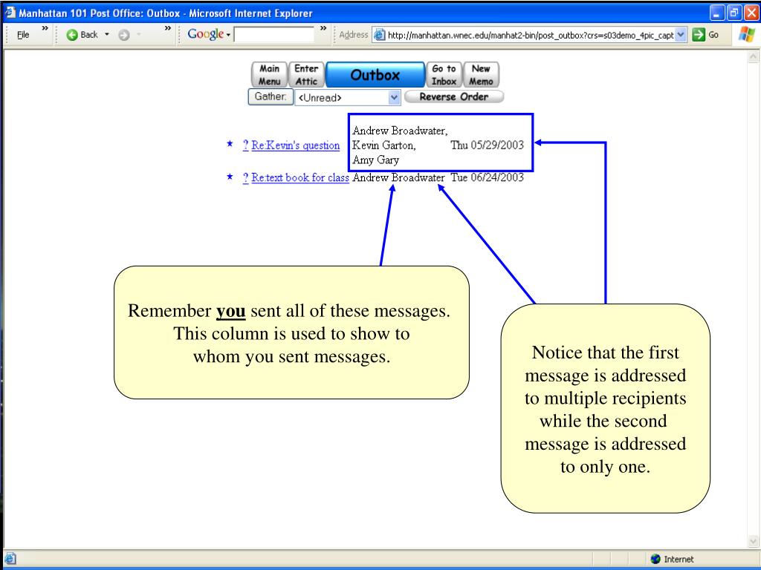Click the Internet zone globe icon

click(655, 559)
